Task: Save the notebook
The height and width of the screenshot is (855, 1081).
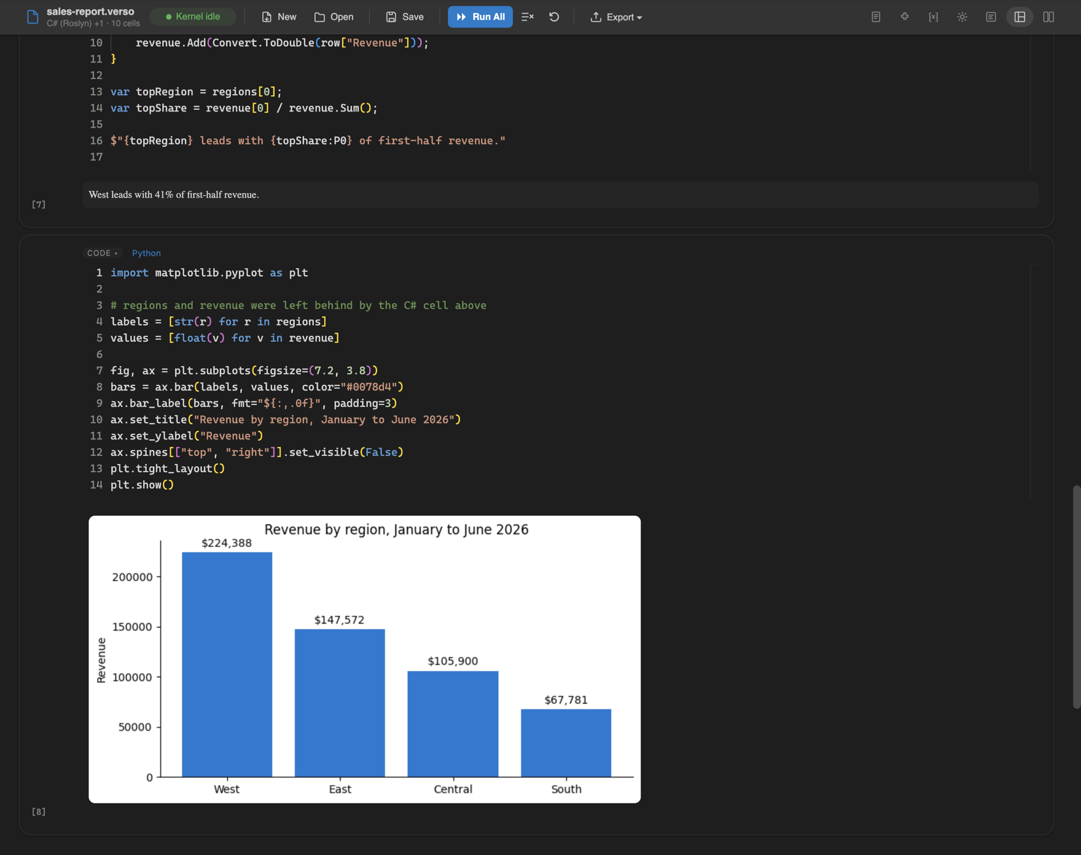Action: pyautogui.click(x=405, y=17)
